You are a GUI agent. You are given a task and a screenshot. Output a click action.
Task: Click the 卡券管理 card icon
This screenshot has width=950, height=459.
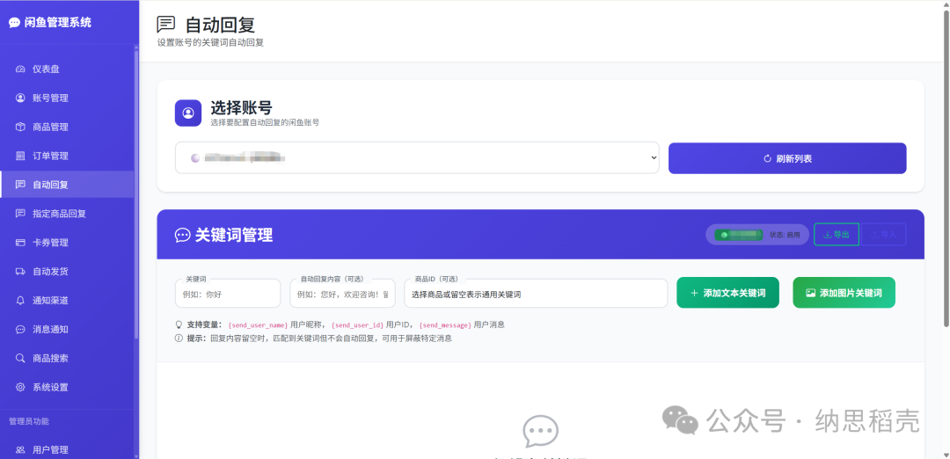(x=20, y=243)
